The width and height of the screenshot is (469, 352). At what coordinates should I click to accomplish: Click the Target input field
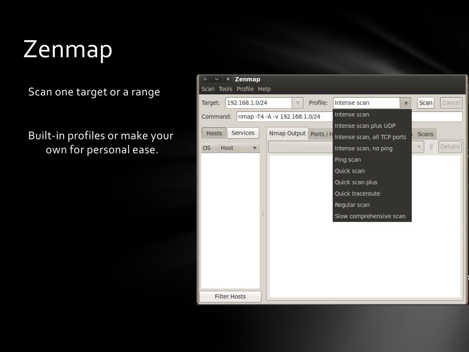[x=259, y=103]
